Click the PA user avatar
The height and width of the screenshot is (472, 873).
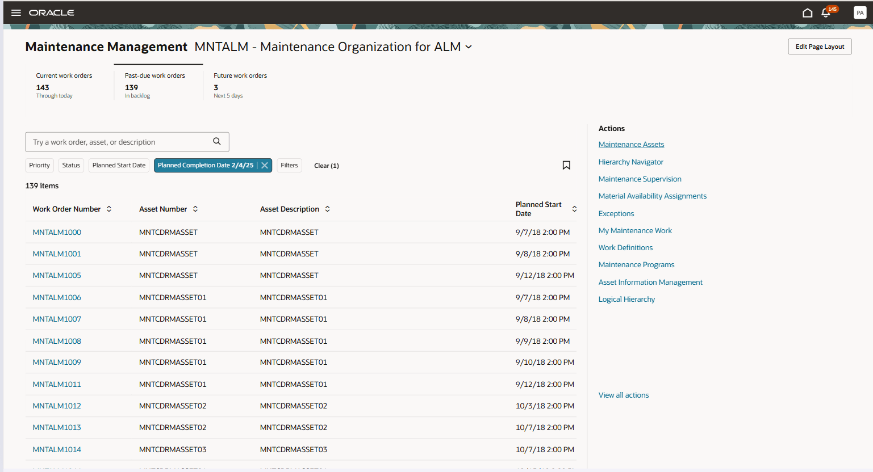pos(859,12)
